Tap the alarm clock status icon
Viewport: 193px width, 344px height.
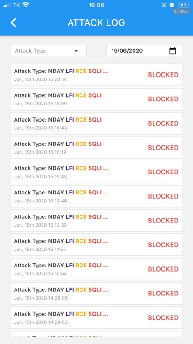(172, 5)
